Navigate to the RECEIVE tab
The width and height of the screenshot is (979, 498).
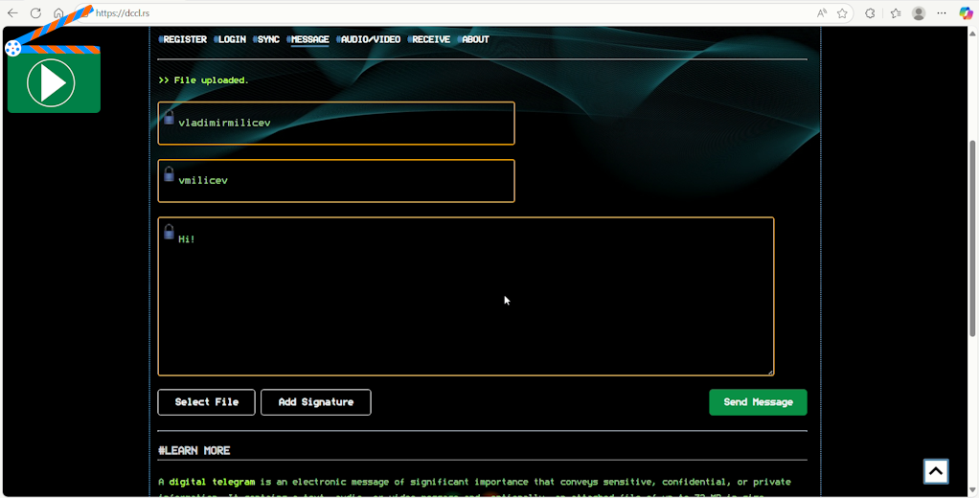click(430, 39)
